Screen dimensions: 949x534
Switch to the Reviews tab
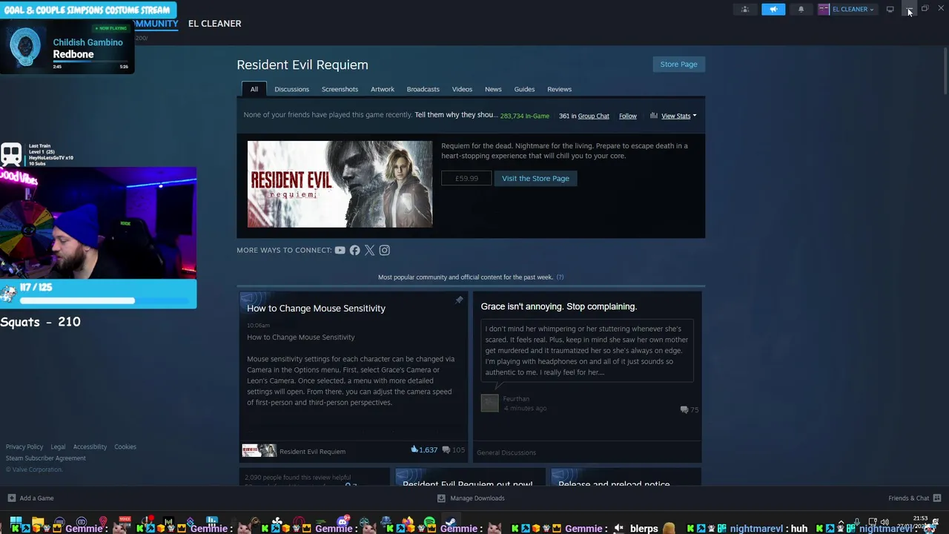click(559, 89)
